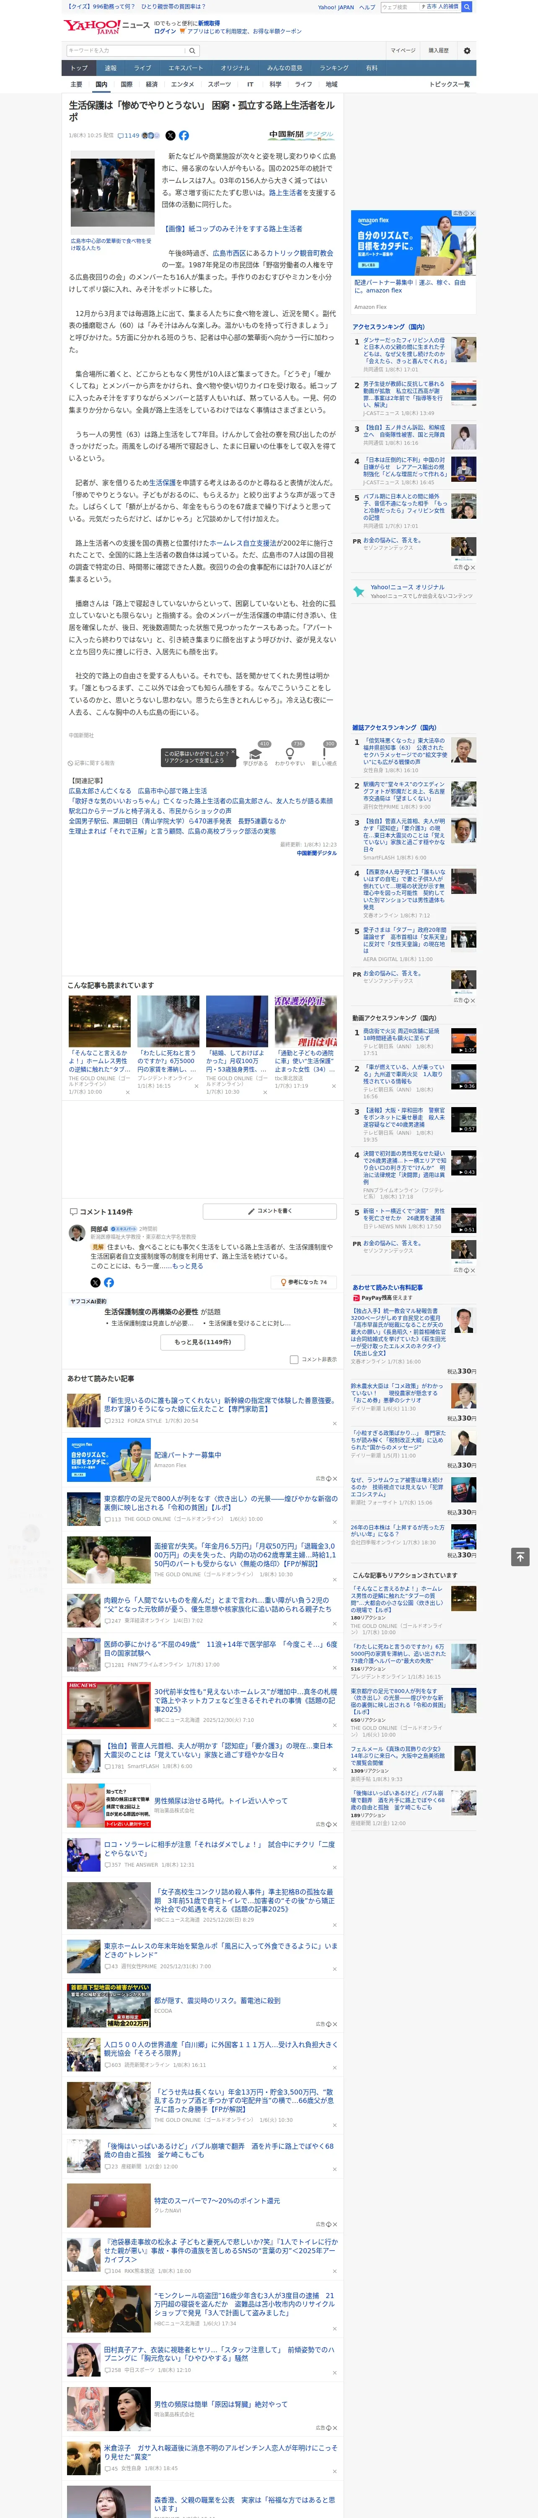Share the article on X

point(170,136)
